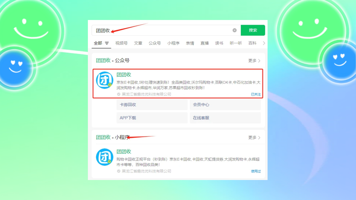Switch to the 小程序 tab
Viewport: 356px width, 200px height.
click(x=173, y=43)
